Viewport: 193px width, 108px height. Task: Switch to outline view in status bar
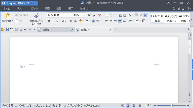134,105
